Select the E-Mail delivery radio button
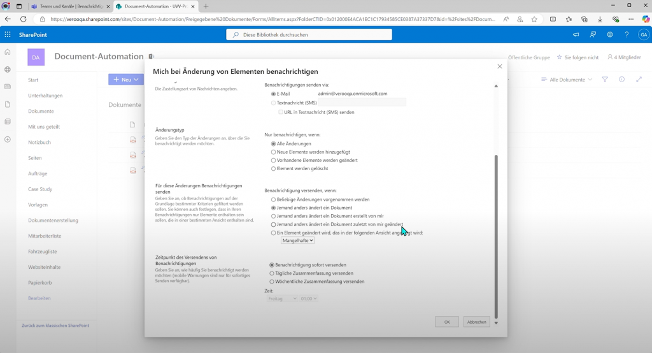 [x=273, y=94]
